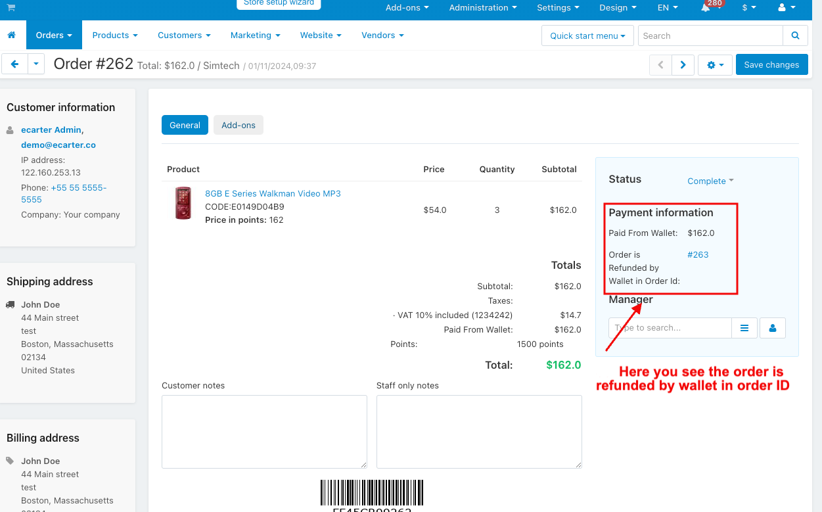
Task: Open the Products menu
Action: tap(115, 35)
